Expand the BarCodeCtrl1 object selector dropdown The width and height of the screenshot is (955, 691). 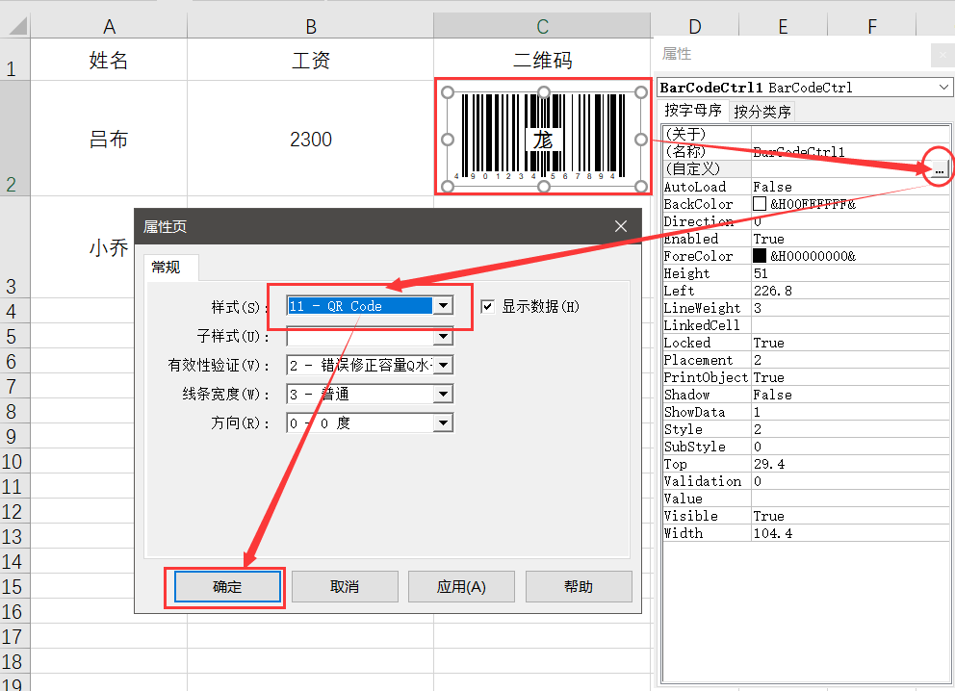tap(942, 87)
